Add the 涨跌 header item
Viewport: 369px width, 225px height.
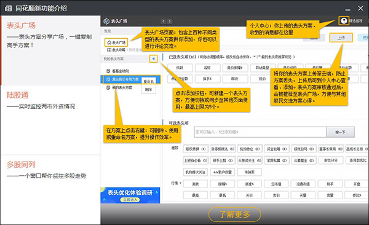[196, 184]
